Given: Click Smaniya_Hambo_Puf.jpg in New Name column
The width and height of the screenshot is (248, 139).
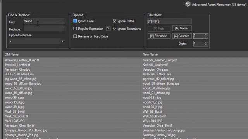Looking at the screenshot, I should tap(159, 135).
